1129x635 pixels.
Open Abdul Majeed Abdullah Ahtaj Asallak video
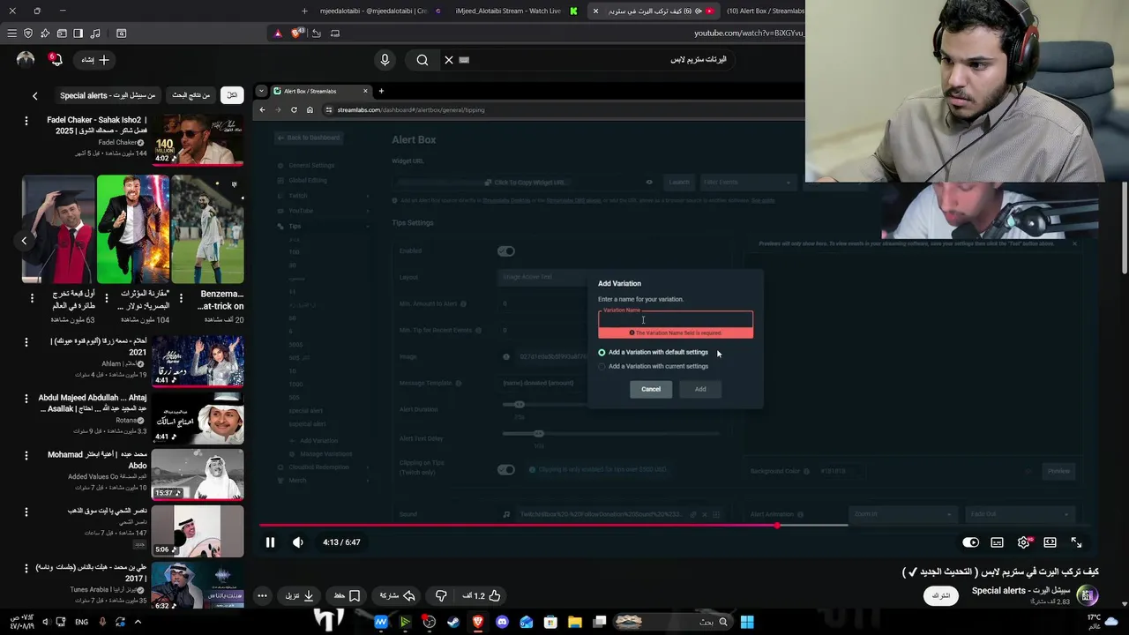click(x=198, y=417)
